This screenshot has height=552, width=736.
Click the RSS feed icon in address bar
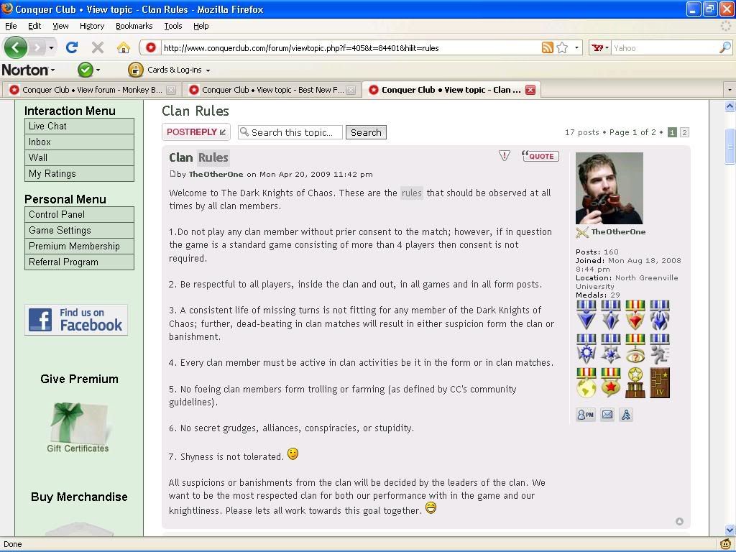click(x=548, y=47)
